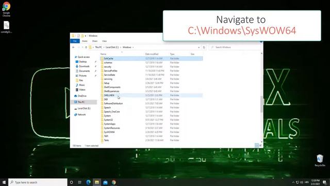Image resolution: width=330 pixels, height=186 pixels.
Task: Sort by Date modified column header
Action: click(152, 54)
